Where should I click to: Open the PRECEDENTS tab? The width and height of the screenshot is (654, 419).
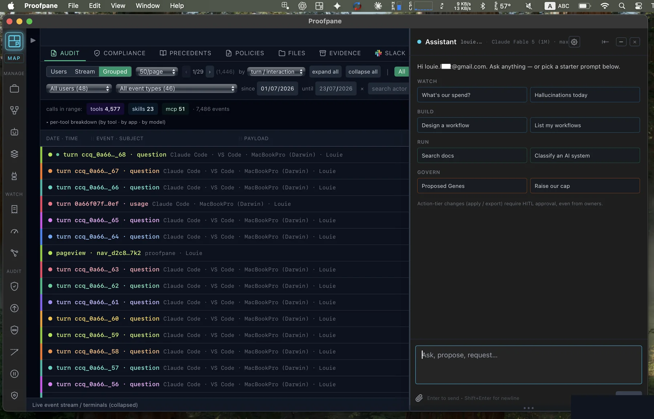185,53
